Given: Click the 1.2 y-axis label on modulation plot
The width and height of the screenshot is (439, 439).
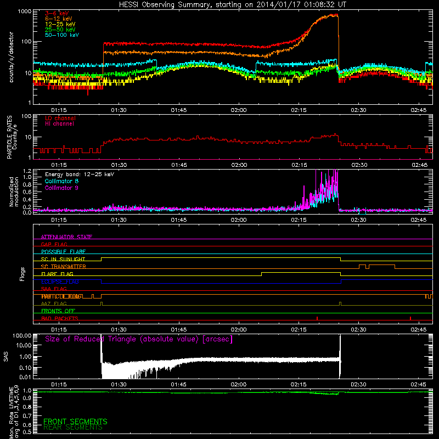Looking at the screenshot, I should point(27,171).
